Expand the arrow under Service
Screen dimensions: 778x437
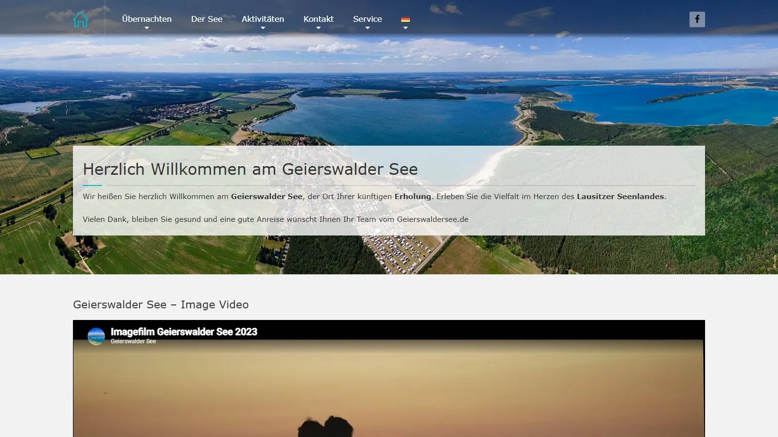368,28
